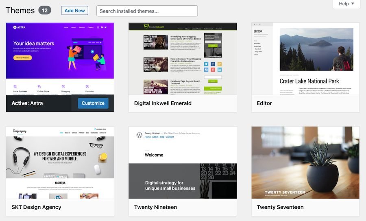
Task: Customize the active Astra theme
Action: [93, 103]
